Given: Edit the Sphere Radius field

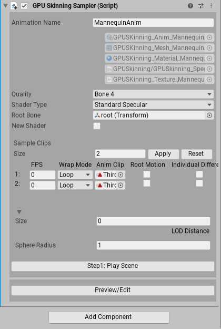Looking at the screenshot, I should coord(153,245).
